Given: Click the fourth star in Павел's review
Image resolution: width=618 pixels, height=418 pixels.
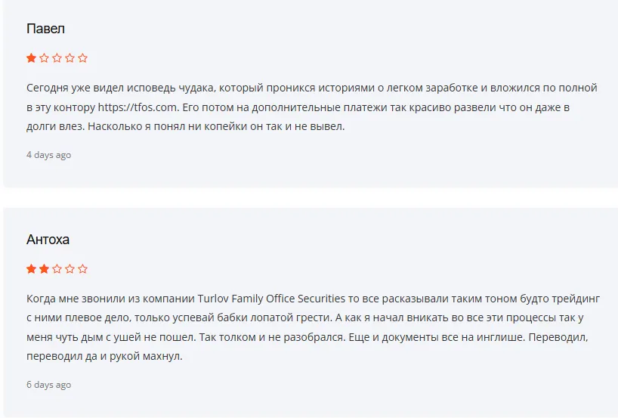Looking at the screenshot, I should point(70,58).
